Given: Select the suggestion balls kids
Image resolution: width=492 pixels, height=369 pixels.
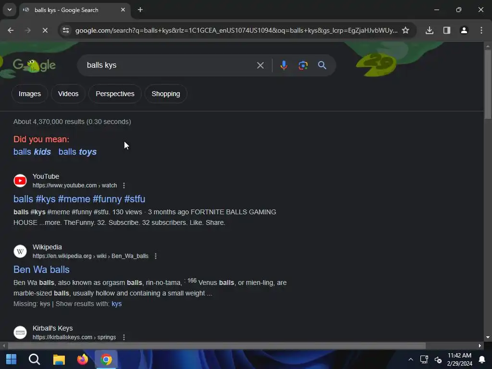Looking at the screenshot, I should [x=32, y=152].
